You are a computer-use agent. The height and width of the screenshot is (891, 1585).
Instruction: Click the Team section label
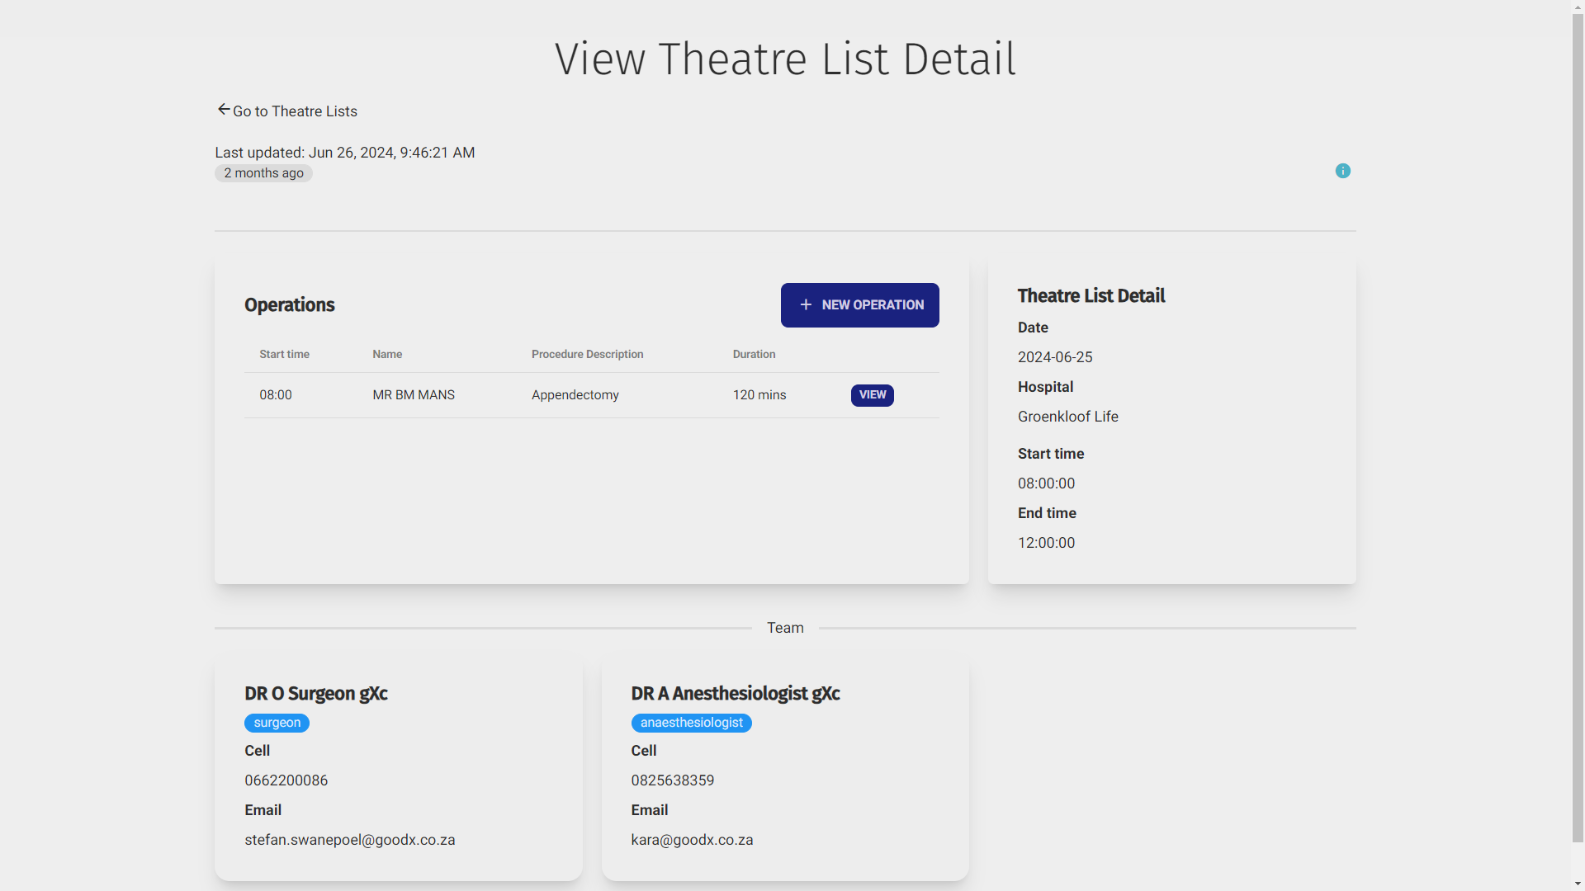(785, 628)
